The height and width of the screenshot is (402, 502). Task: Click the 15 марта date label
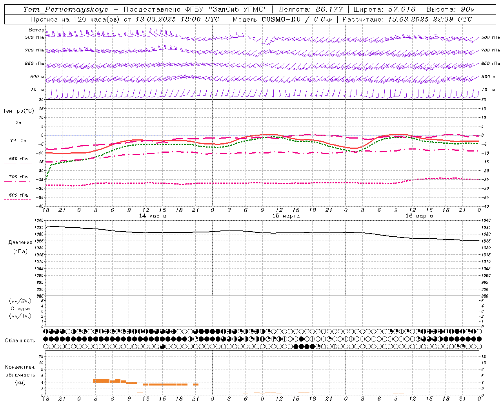(x=286, y=216)
